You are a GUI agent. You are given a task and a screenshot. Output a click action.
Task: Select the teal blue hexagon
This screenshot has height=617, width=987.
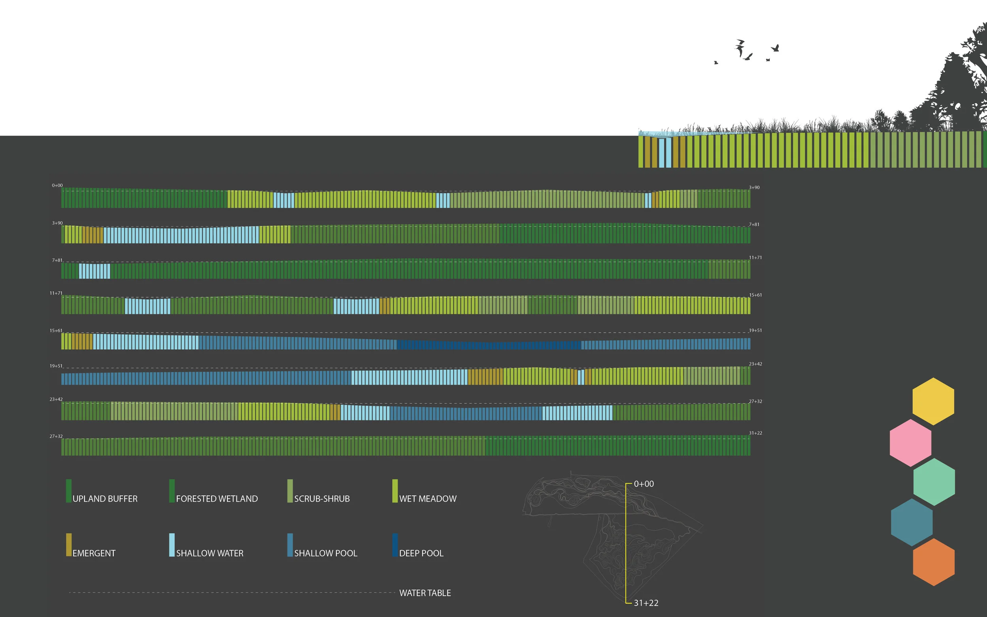tap(912, 522)
